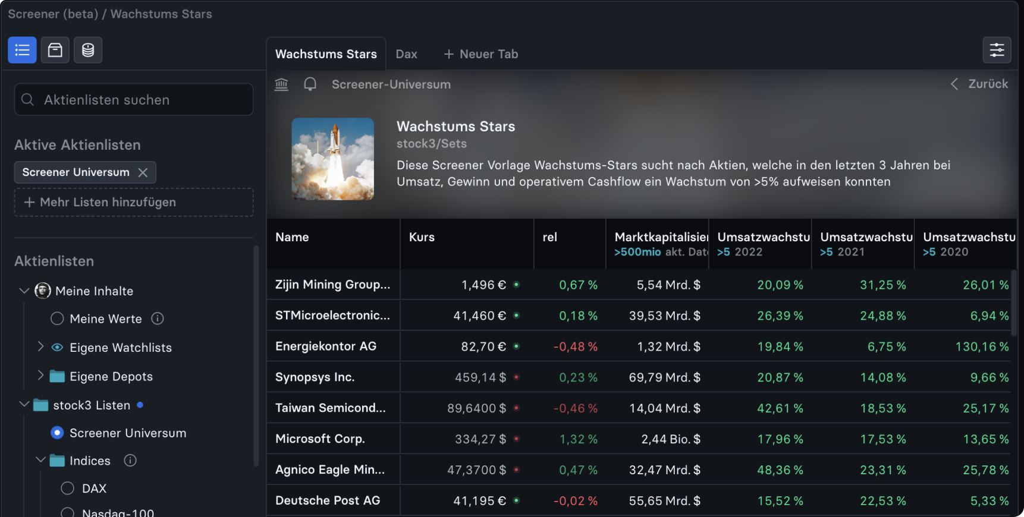Select the list view icon button
This screenshot has height=517, width=1024.
click(x=22, y=50)
